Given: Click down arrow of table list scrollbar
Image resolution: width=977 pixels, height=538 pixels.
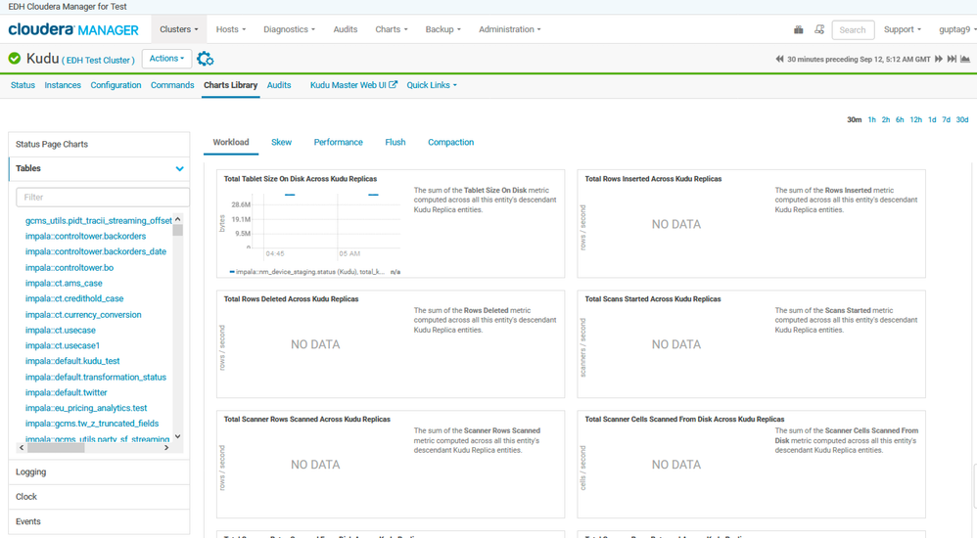Looking at the screenshot, I should [177, 436].
